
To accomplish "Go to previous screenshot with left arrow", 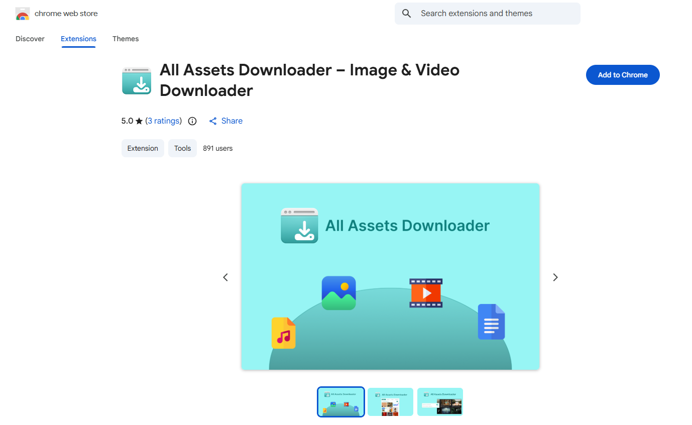I will (225, 277).
